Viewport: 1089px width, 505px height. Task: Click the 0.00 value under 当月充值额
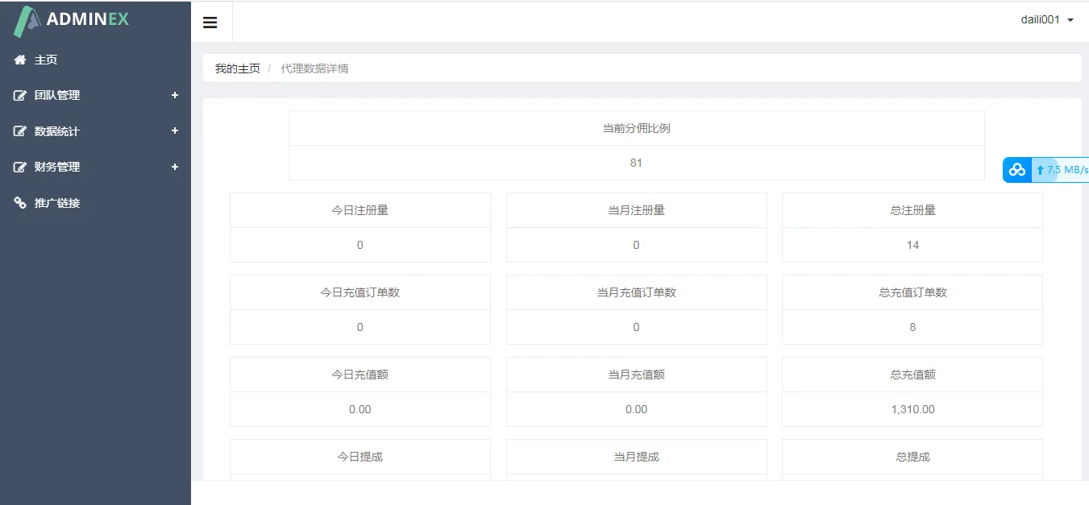pos(637,409)
